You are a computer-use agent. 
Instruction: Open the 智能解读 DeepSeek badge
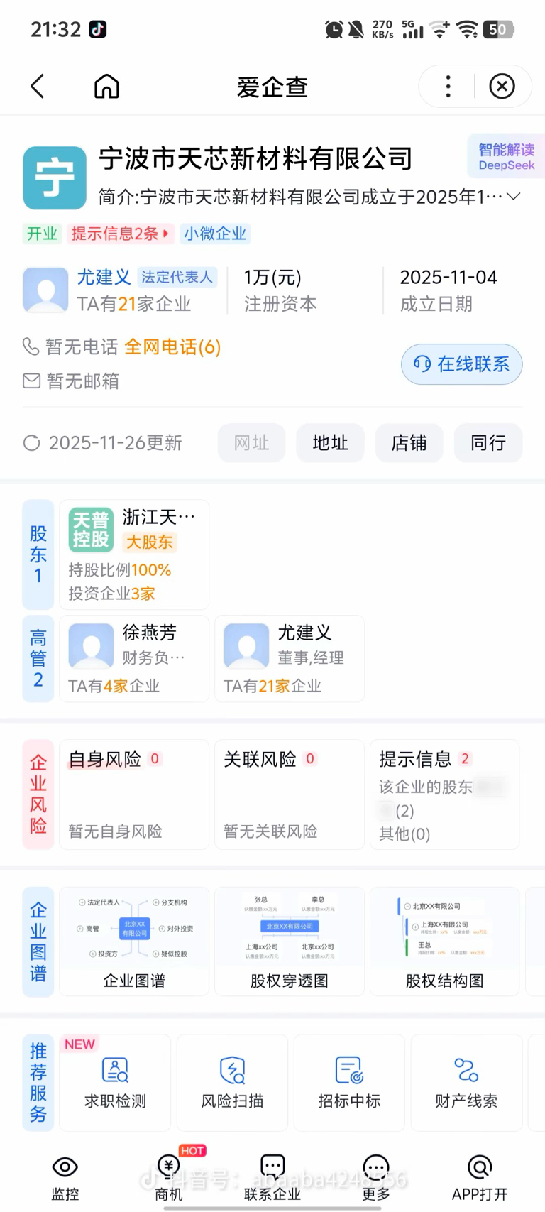tap(506, 156)
